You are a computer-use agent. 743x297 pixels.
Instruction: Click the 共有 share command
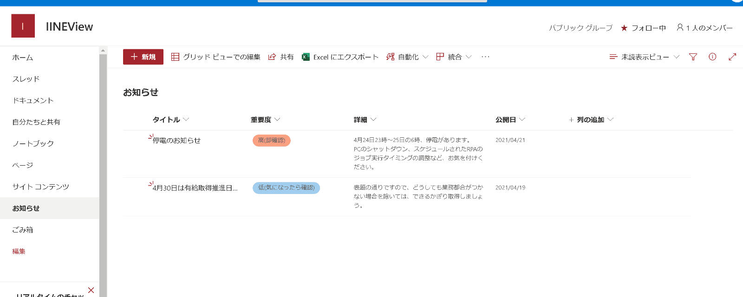[x=281, y=57]
